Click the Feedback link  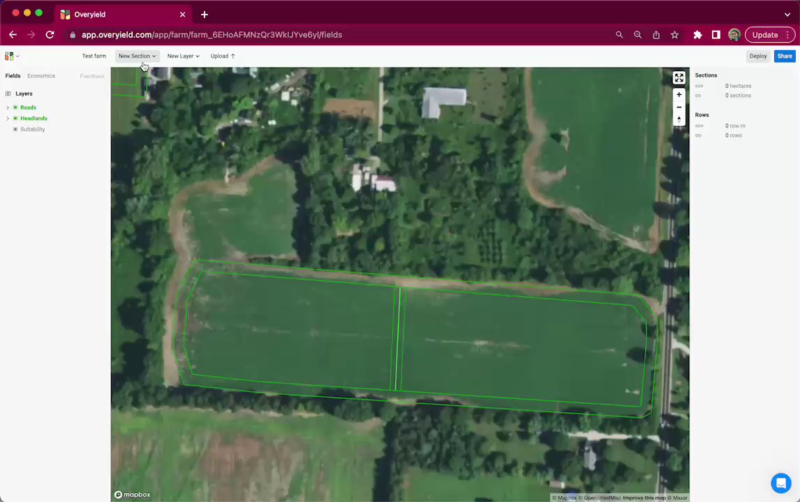(92, 76)
